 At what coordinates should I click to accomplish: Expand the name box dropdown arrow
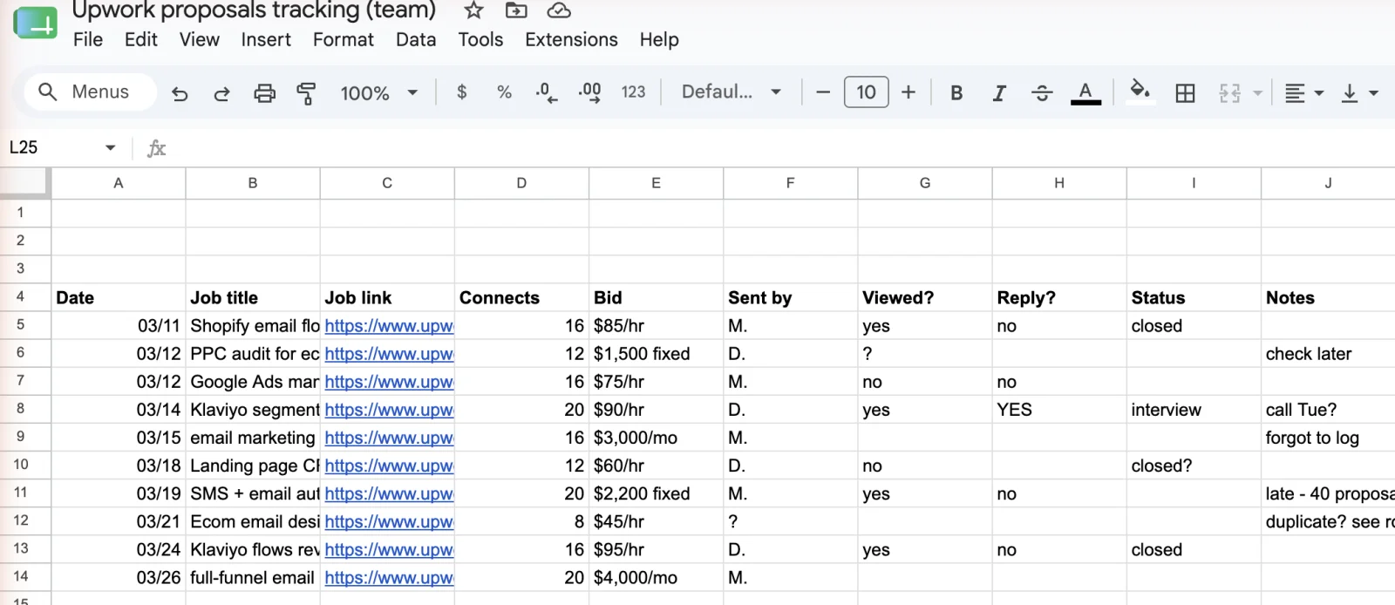click(111, 147)
